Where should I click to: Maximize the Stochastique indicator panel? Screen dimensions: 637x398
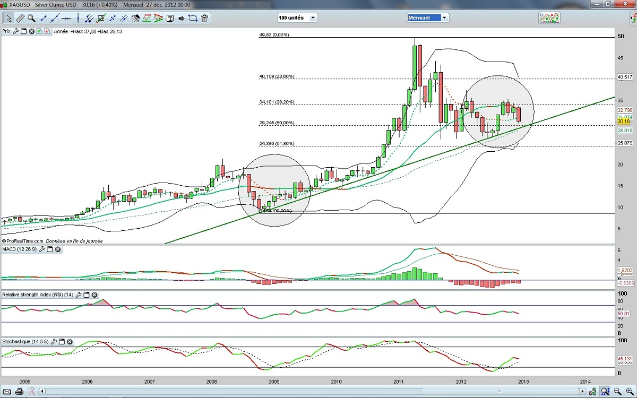[62, 342]
